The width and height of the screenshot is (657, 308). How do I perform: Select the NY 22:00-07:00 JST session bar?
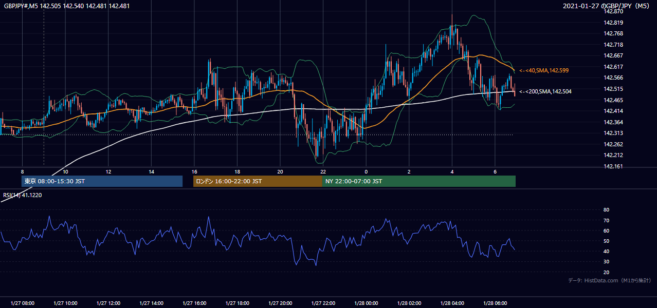coord(419,181)
